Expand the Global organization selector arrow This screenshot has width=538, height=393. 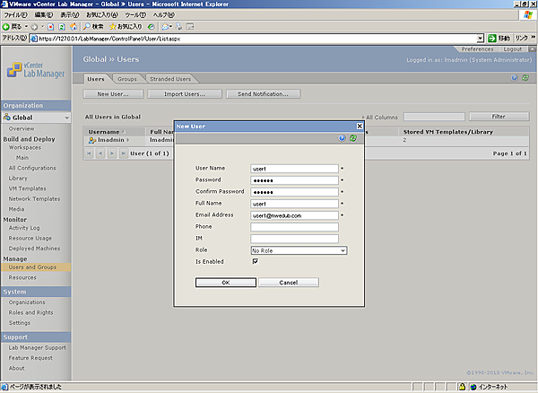pyautogui.click(x=66, y=118)
